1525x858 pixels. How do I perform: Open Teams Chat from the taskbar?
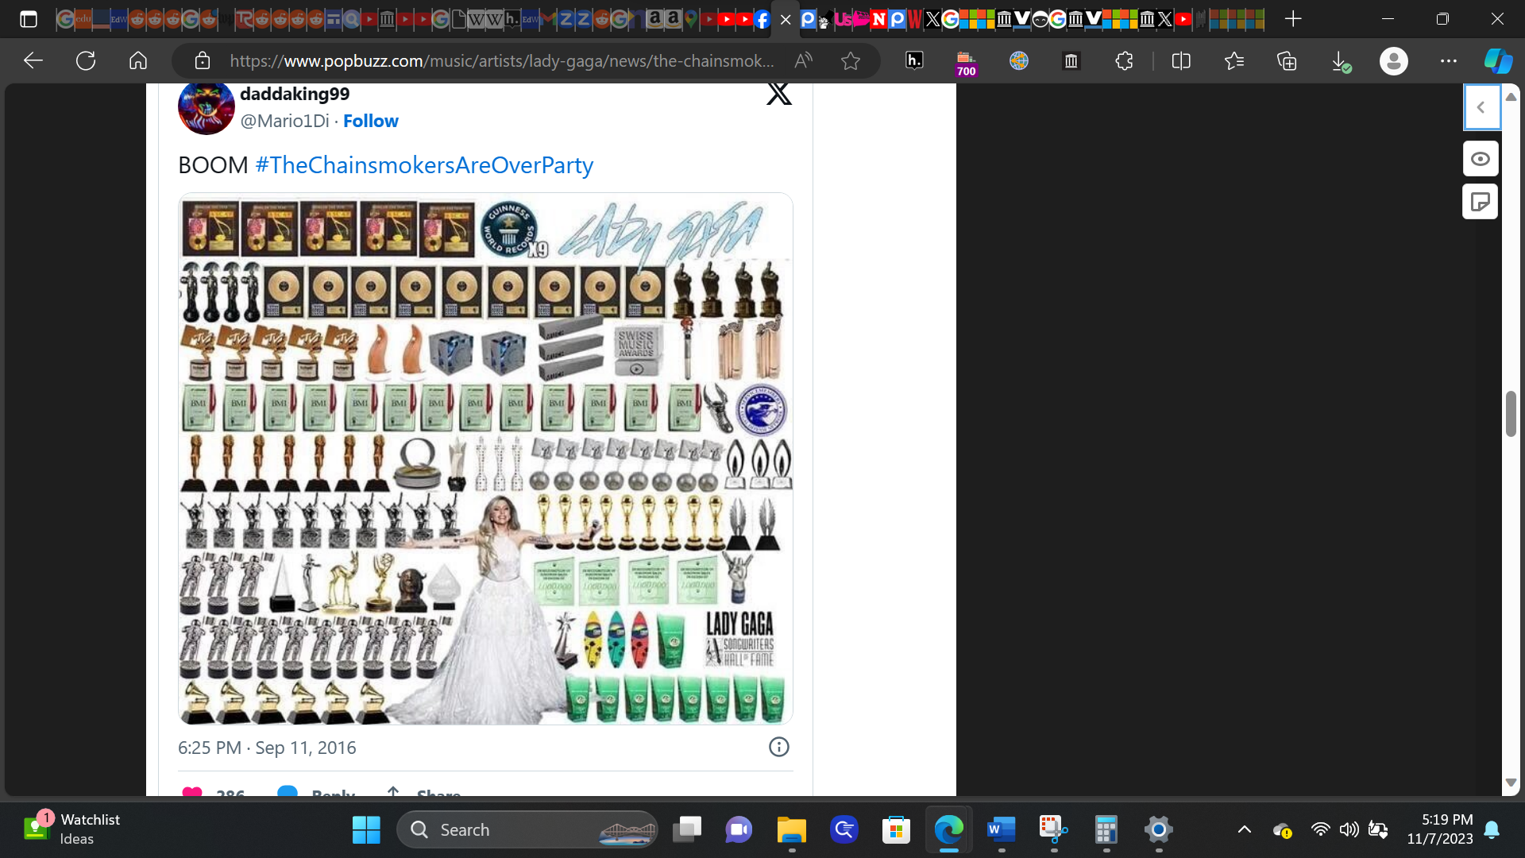click(739, 830)
